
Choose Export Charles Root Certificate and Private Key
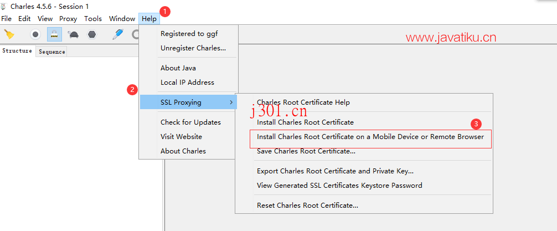[x=364, y=171]
